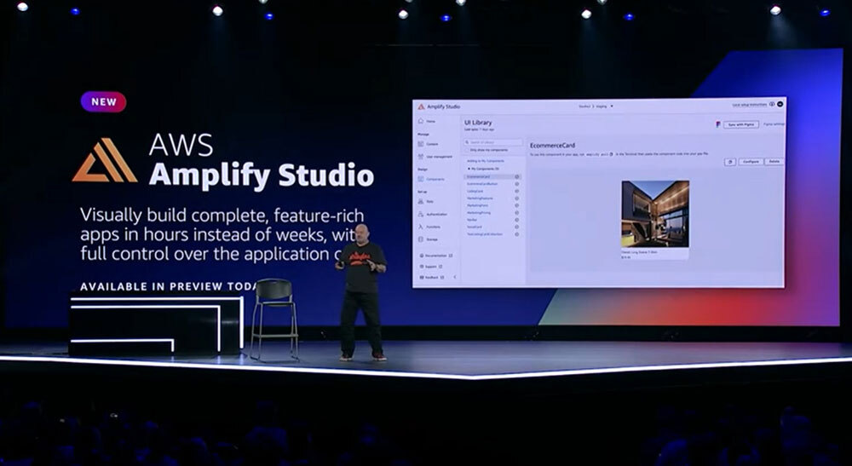852x466 pixels.
Task: Go to the Data menu item
Action: (429, 202)
